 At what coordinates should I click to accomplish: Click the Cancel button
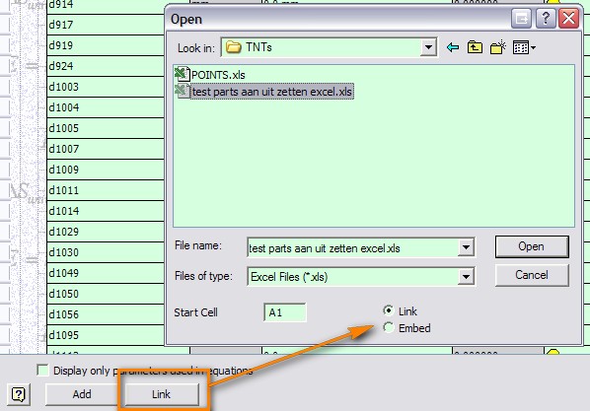click(532, 275)
